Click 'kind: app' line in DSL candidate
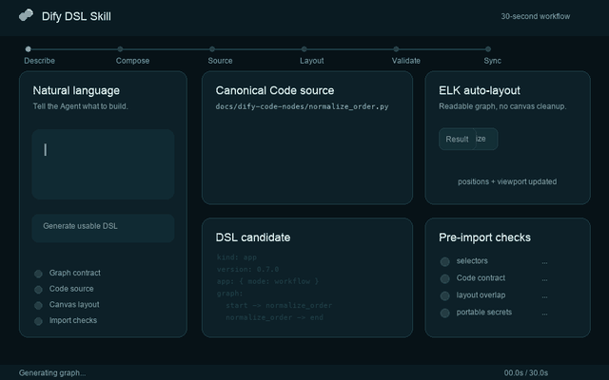 point(237,257)
